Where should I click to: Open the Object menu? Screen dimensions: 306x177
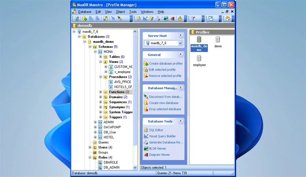120,12
